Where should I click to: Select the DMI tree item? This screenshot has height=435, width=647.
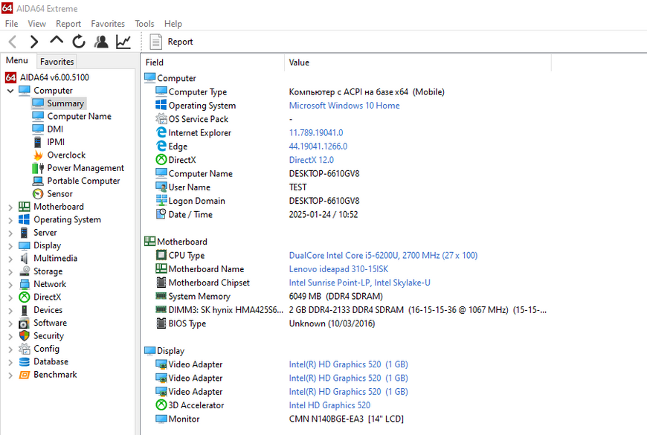pos(55,129)
